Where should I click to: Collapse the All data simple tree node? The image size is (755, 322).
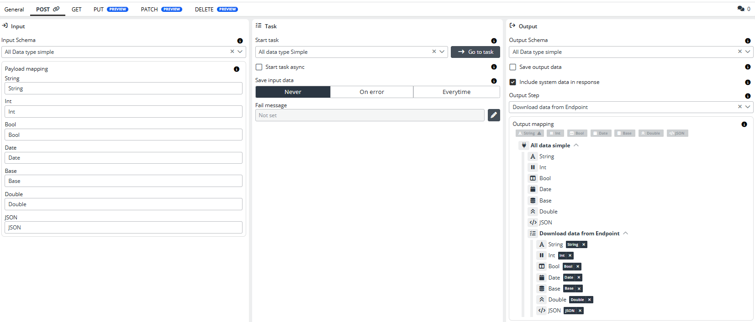[576, 145]
